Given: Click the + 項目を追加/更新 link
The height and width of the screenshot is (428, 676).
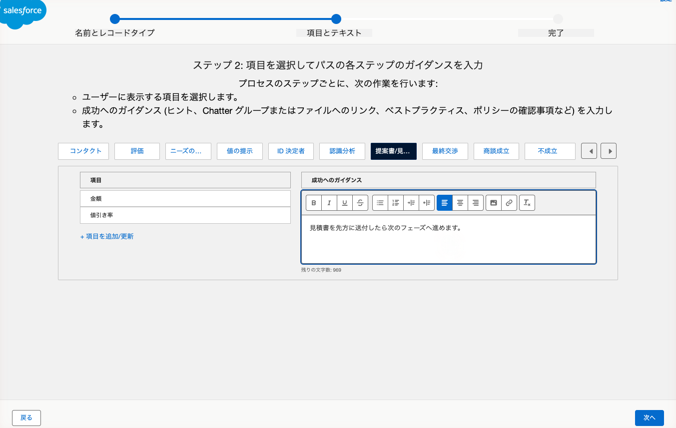Looking at the screenshot, I should point(107,237).
